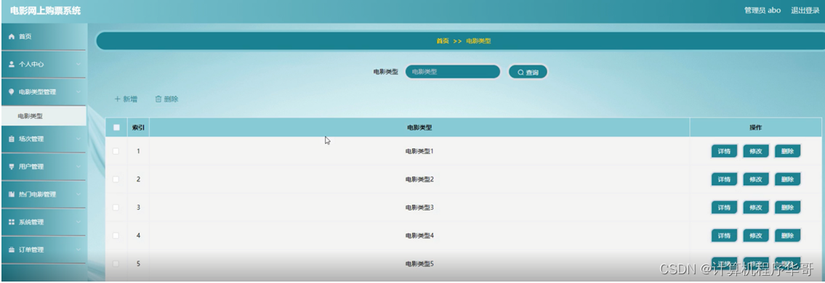This screenshot has width=825, height=283.
Task: Click the cell text 电影类型3
Action: pos(419,208)
